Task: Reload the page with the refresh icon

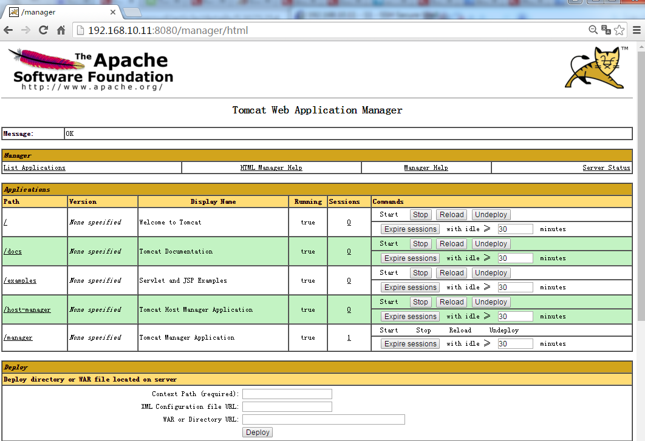Action: [43, 30]
